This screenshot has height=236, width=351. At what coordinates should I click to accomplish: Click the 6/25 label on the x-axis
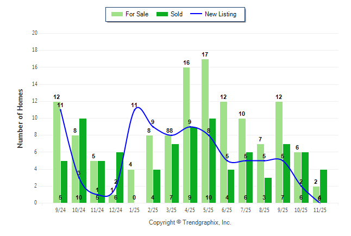click(x=227, y=209)
